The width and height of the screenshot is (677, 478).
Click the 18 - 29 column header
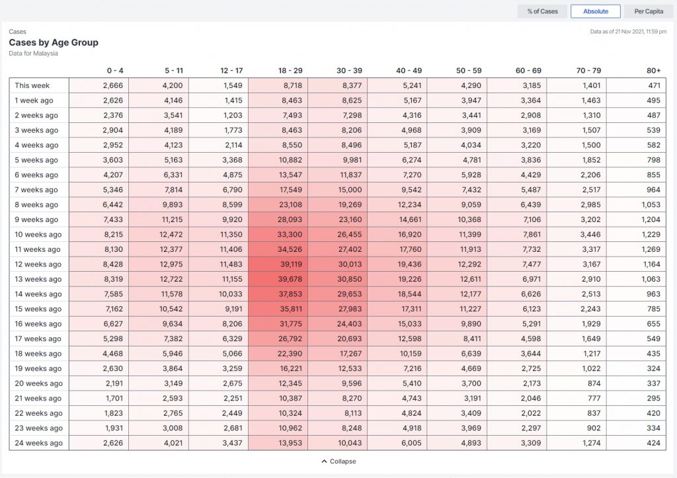click(290, 71)
